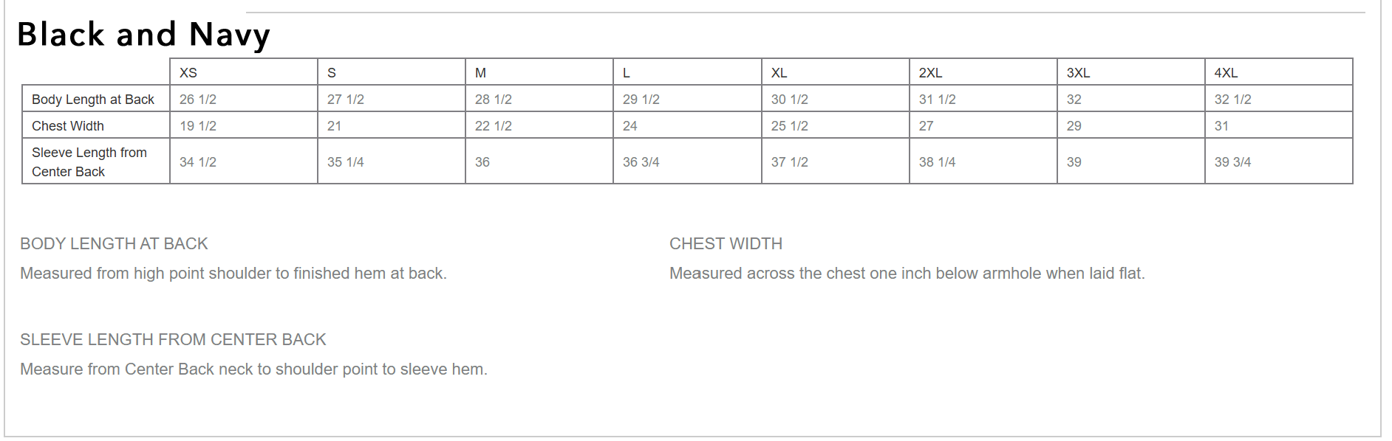Select the XS size column header
Viewport: 1392px width, 441px height.
188,73
